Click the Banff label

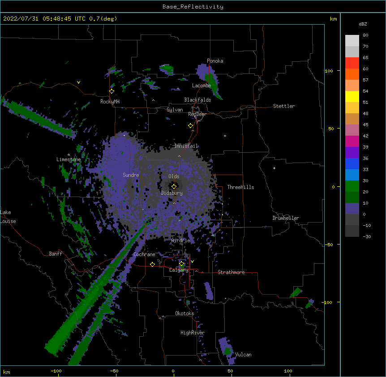pyautogui.click(x=56, y=254)
